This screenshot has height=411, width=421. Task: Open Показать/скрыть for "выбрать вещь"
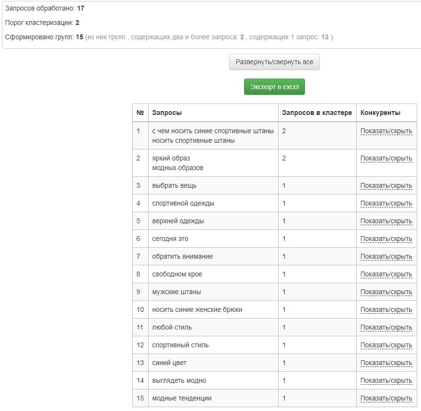coord(386,186)
